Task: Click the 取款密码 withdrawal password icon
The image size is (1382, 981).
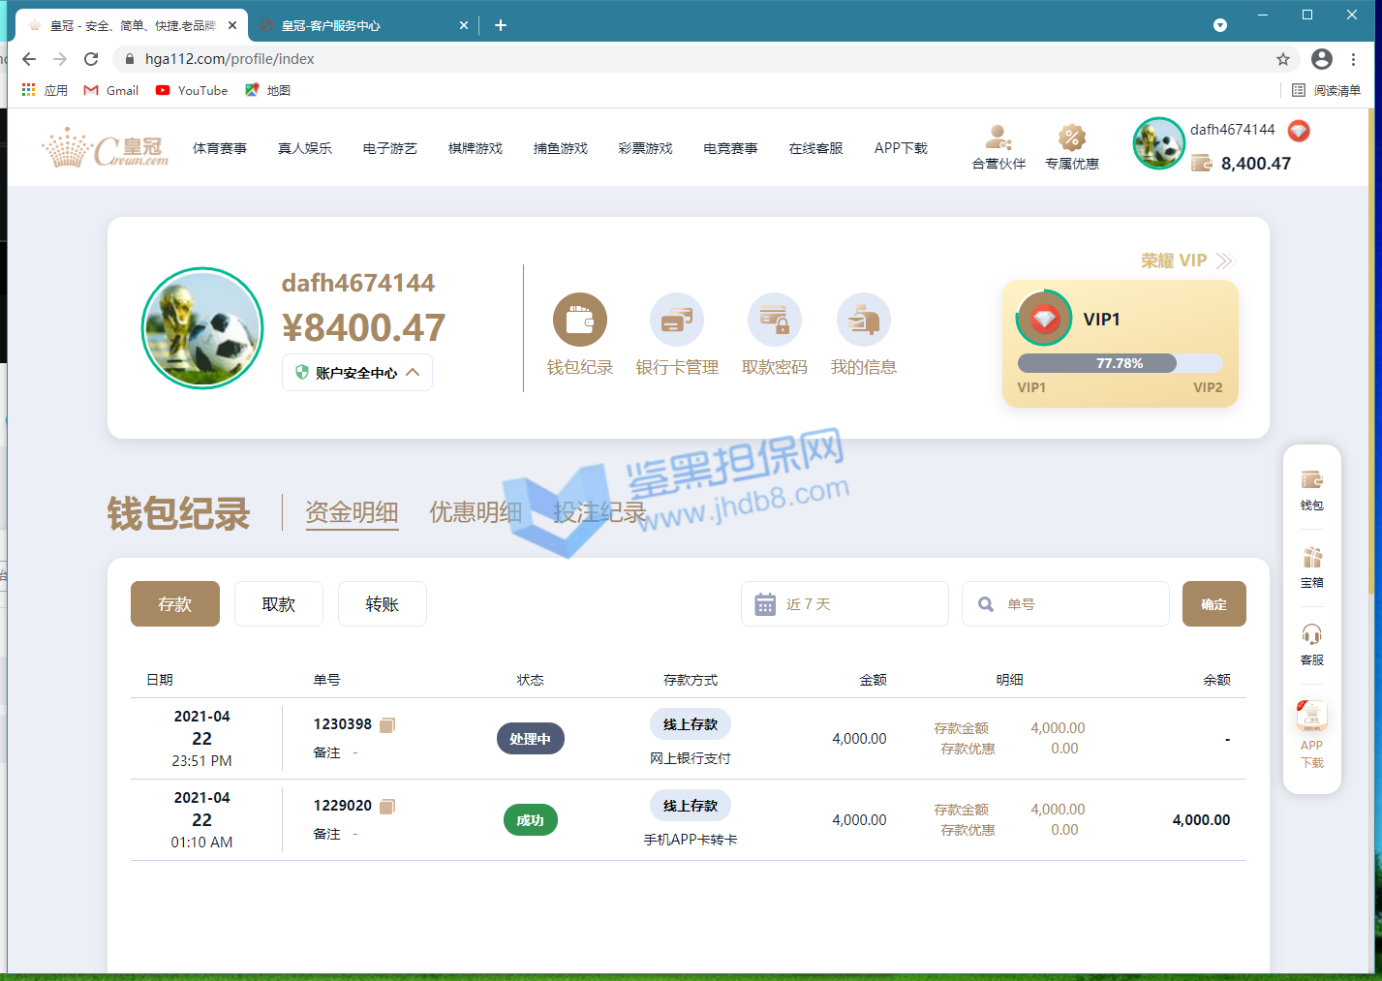Action: coord(774,321)
